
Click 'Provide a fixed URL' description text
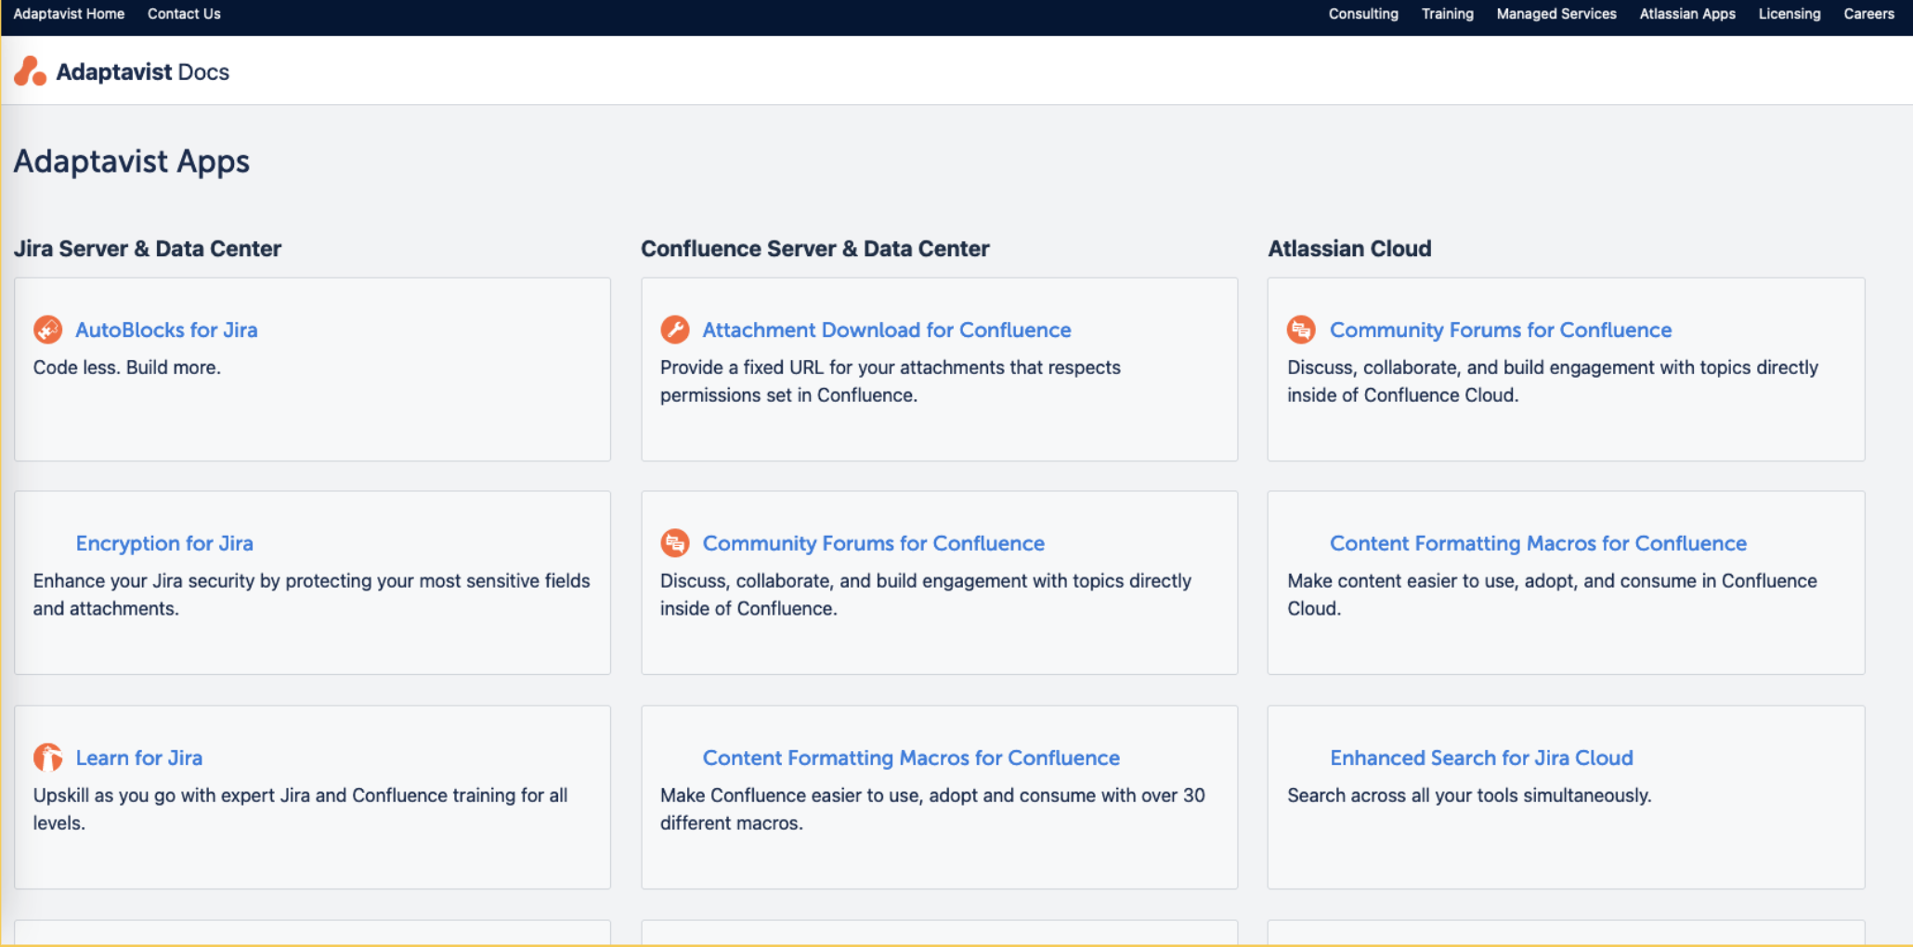891,381
